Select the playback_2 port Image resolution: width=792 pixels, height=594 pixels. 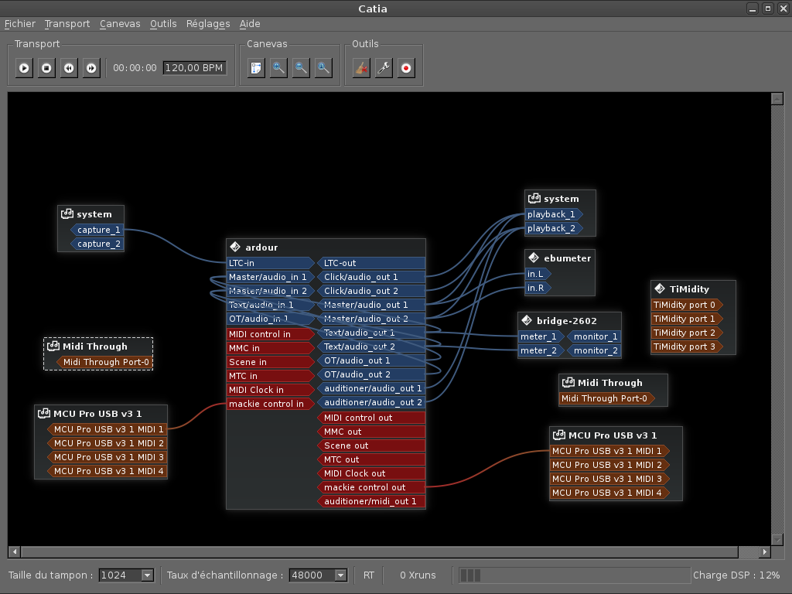[554, 228]
